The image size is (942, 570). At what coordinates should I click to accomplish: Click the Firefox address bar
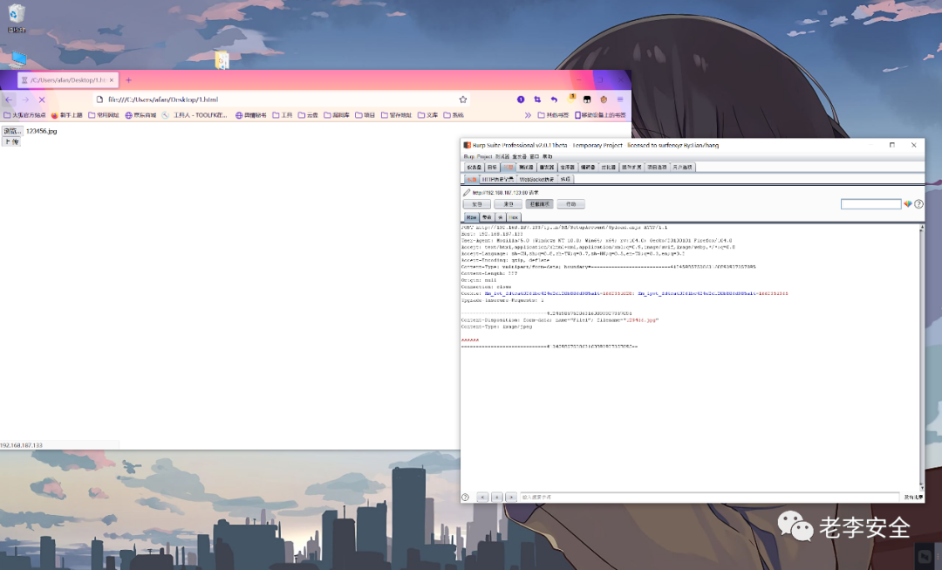click(283, 100)
